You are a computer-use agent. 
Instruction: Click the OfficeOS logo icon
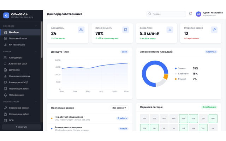[6, 16]
